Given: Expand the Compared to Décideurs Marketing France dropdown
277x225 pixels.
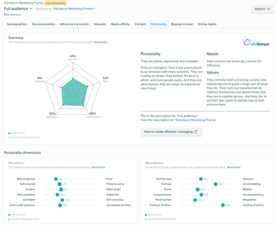Looking at the screenshot, I should [x=74, y=9].
